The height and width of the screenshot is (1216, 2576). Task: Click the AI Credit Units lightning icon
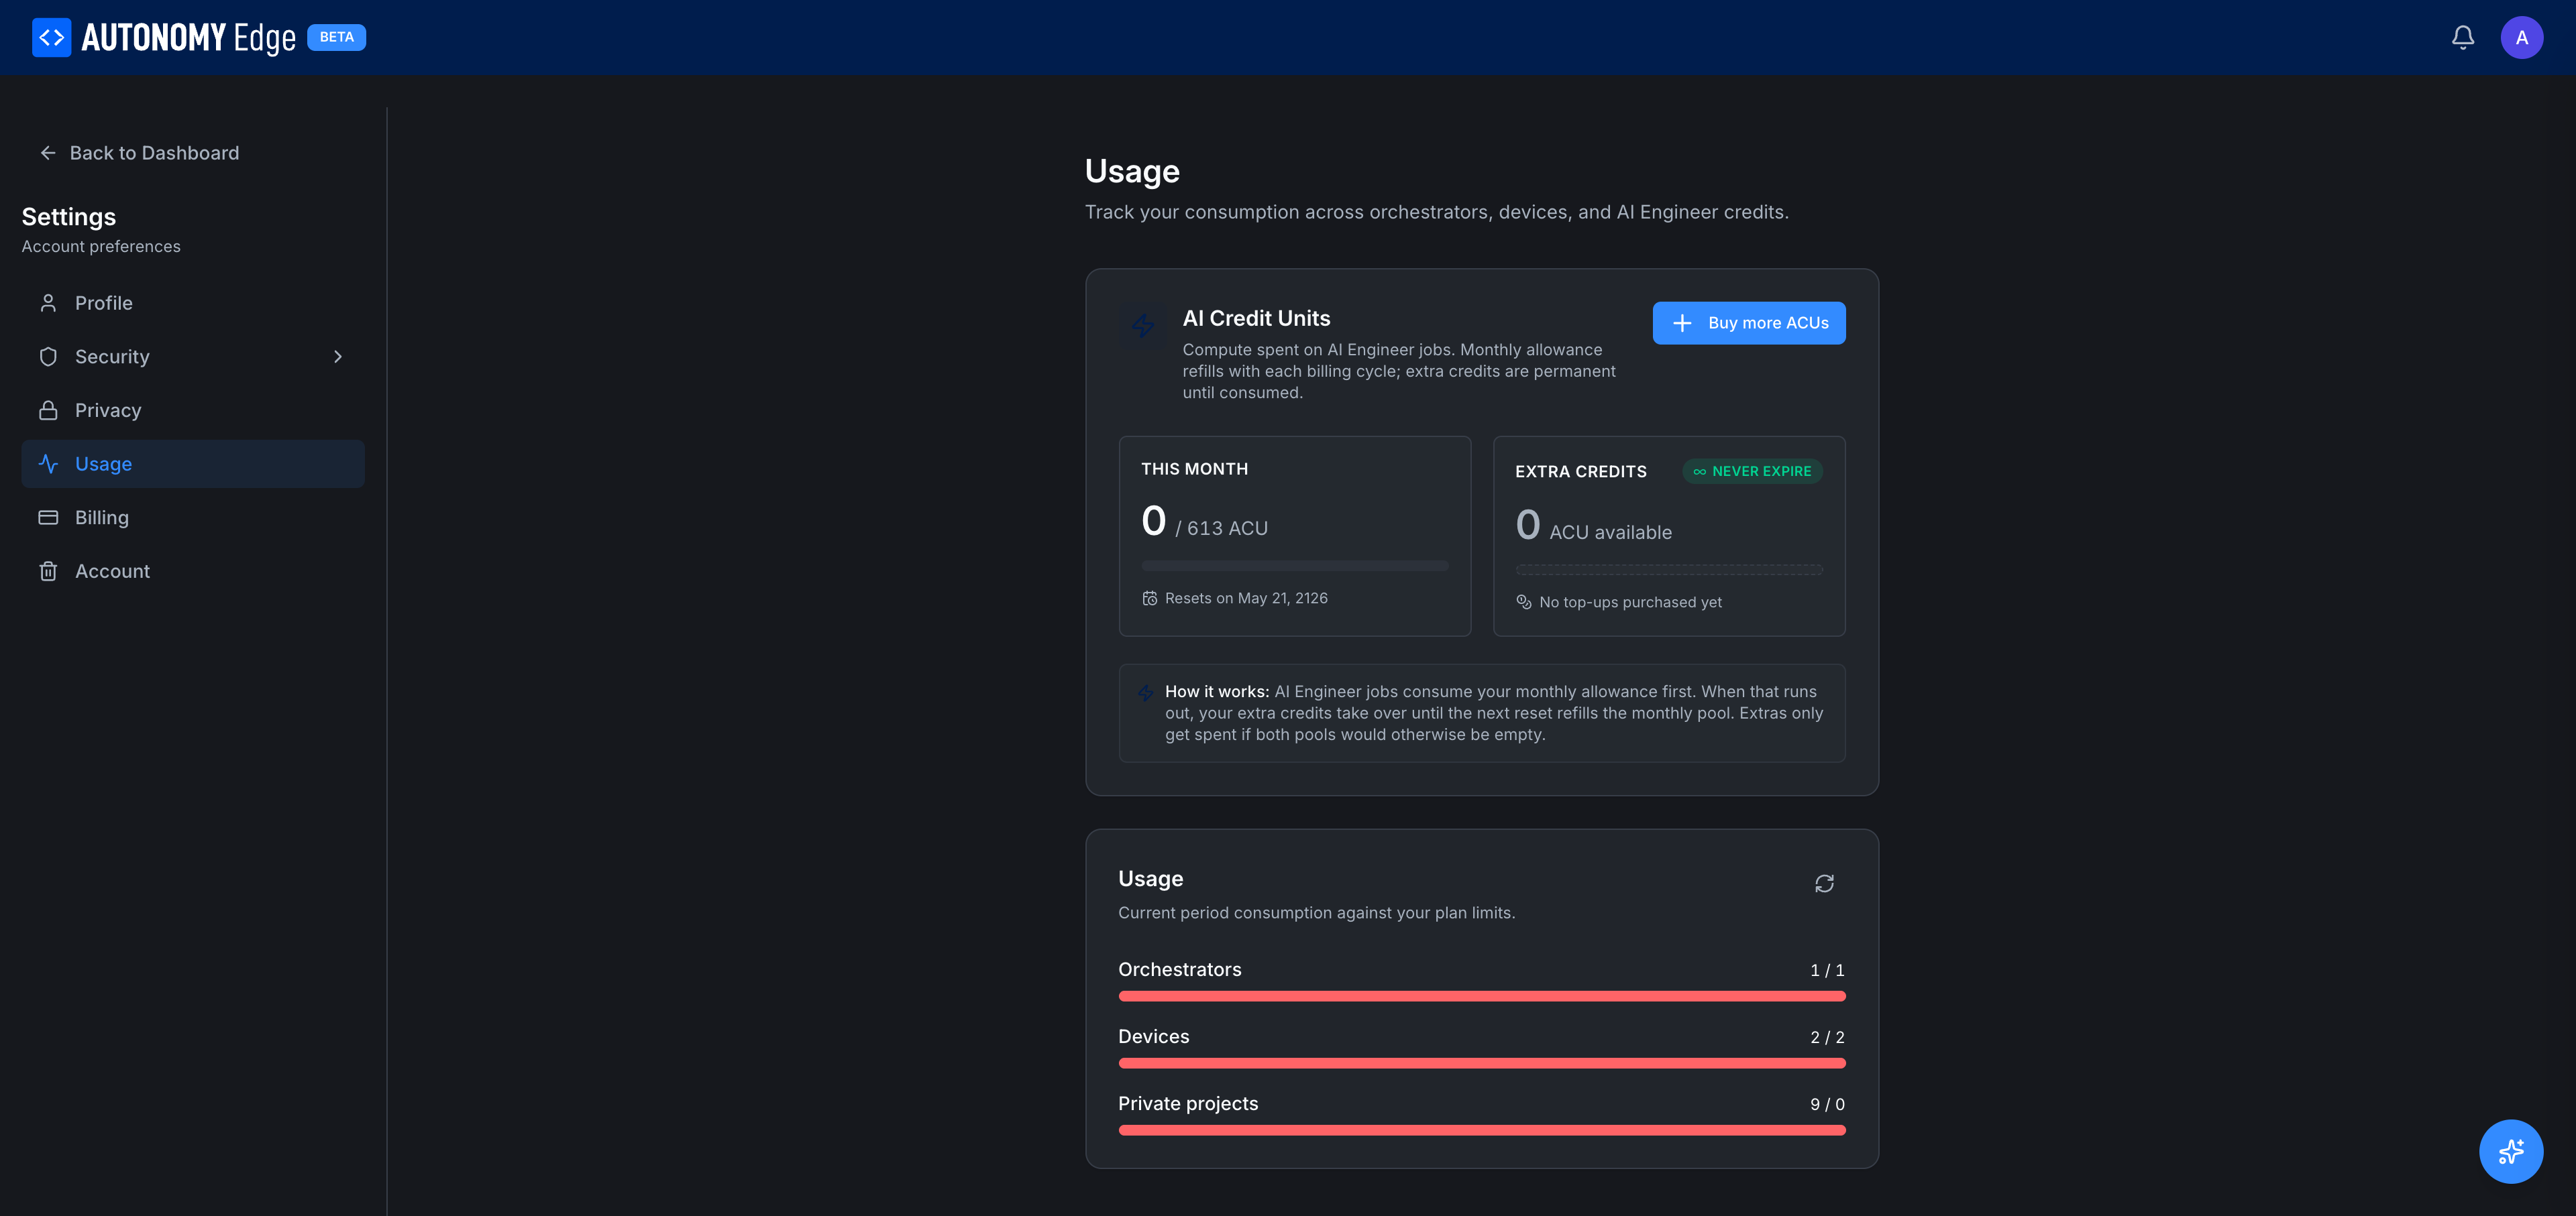[1143, 326]
